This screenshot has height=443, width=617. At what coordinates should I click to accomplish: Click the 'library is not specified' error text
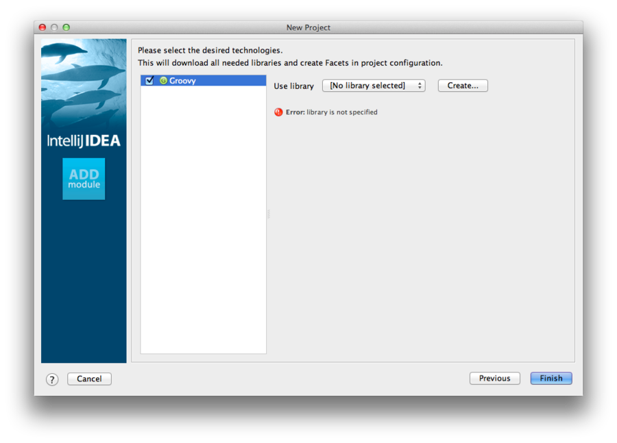[342, 112]
